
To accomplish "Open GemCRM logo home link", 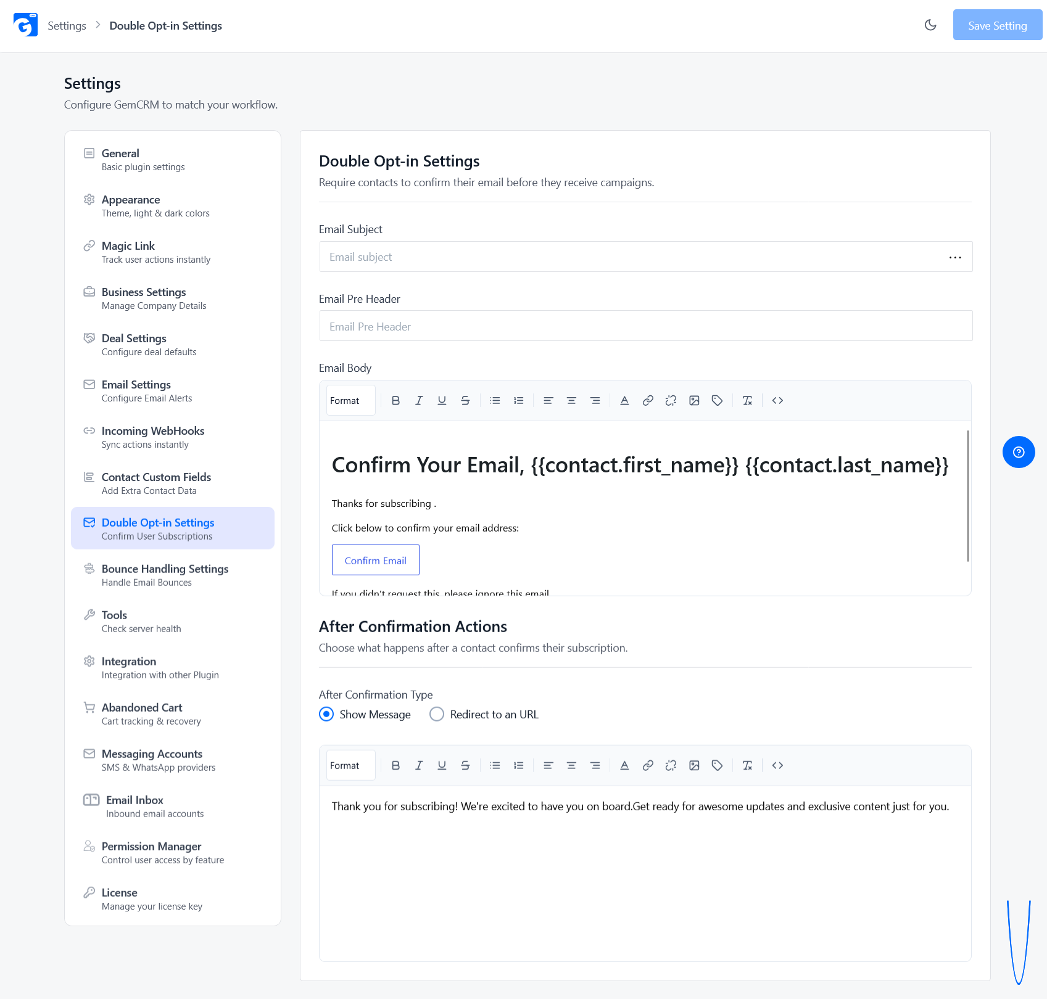I will point(25,25).
